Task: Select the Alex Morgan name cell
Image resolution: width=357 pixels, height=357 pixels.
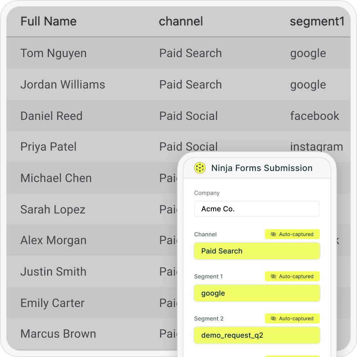Action: [54, 240]
